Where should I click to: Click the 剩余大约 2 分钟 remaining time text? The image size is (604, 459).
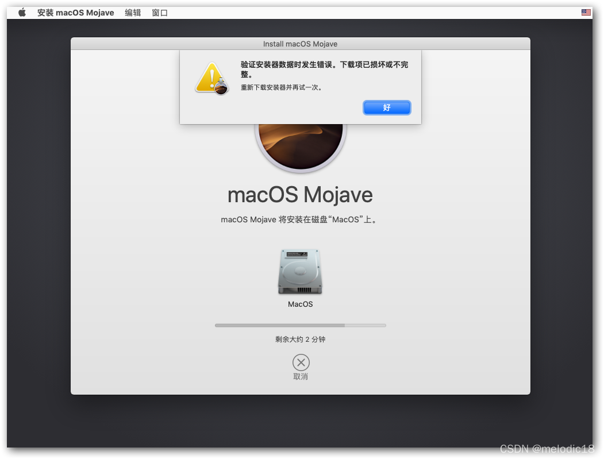point(300,340)
